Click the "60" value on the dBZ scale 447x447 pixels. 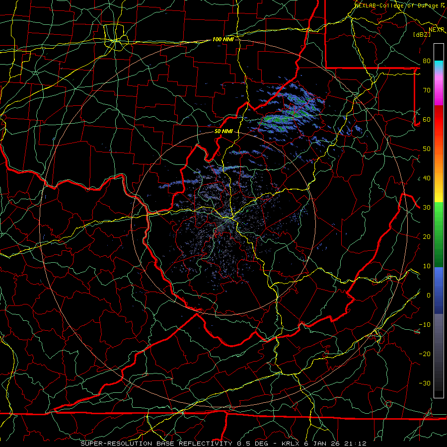tap(427, 120)
